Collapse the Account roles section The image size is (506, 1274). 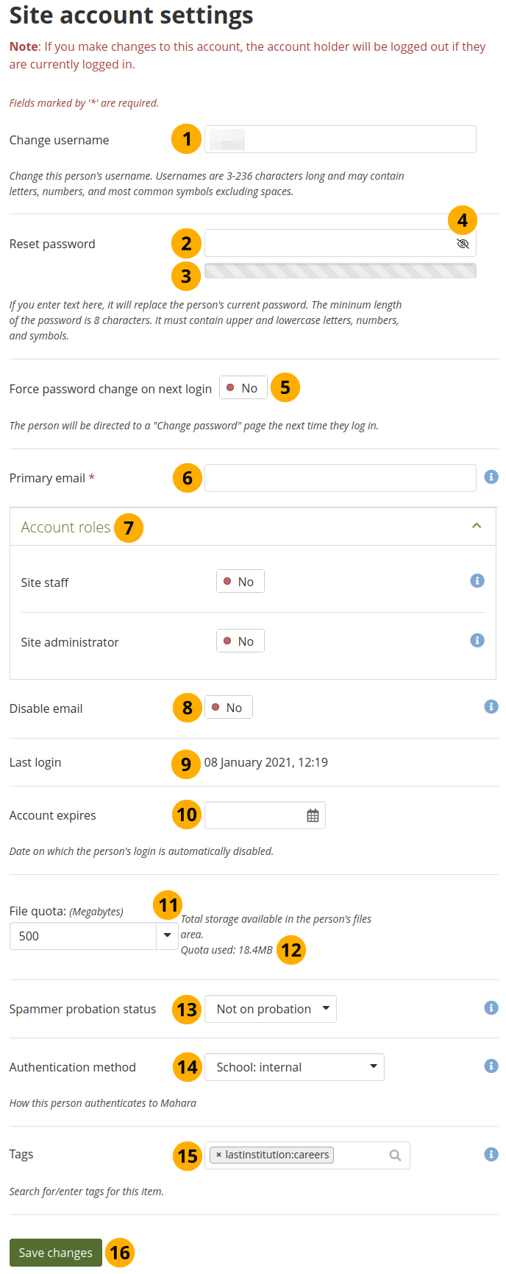click(x=477, y=526)
